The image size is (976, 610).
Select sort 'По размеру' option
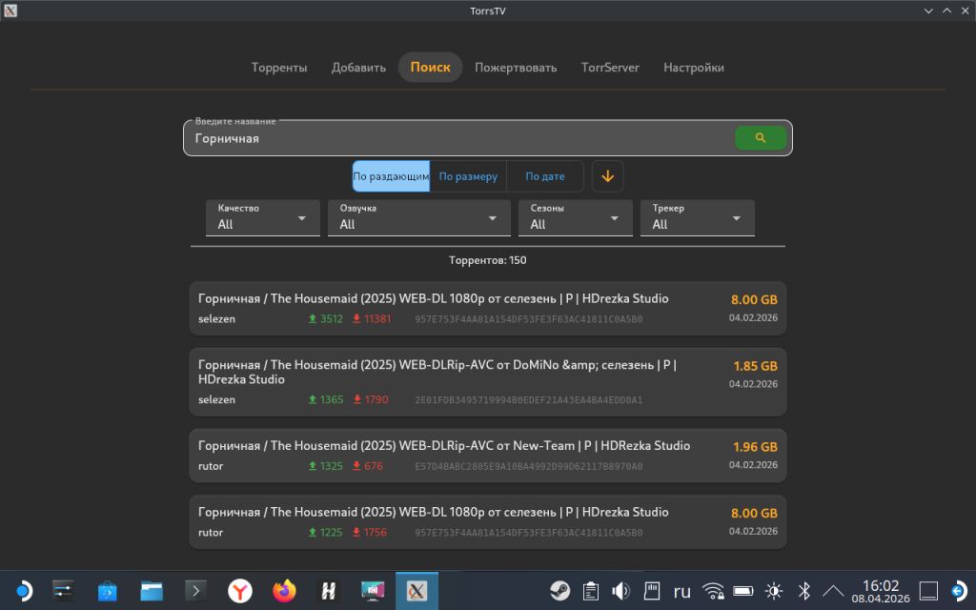click(468, 176)
